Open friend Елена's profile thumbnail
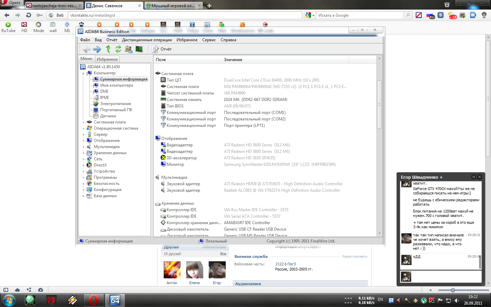The image size is (491, 307). [x=194, y=270]
